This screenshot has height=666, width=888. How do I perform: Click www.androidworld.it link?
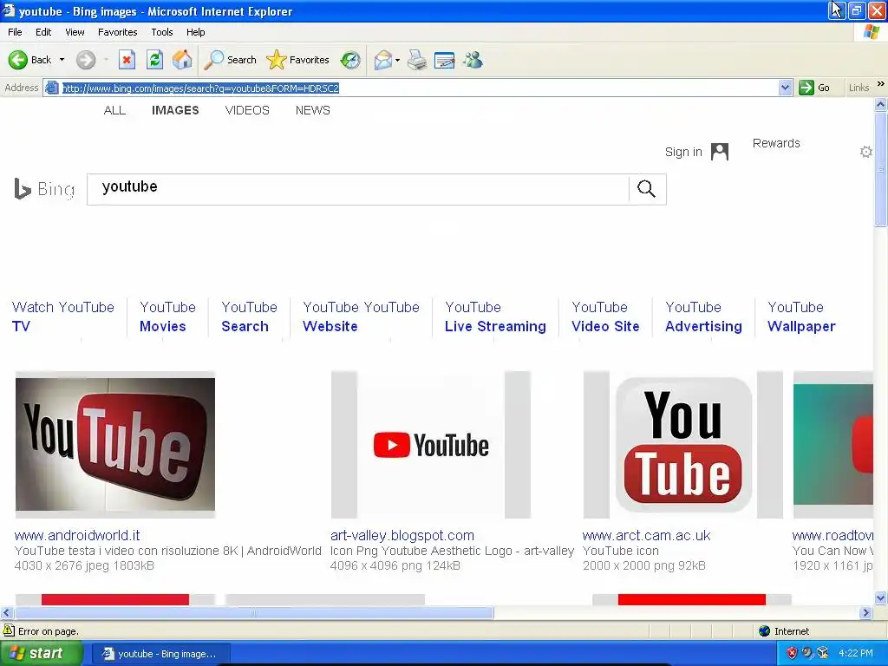coord(77,535)
